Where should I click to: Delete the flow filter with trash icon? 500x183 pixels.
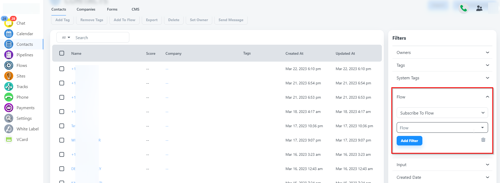(x=483, y=140)
